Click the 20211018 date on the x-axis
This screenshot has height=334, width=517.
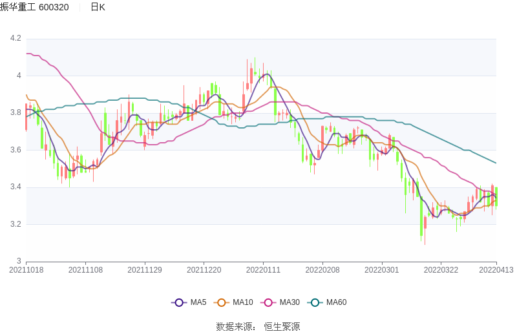(26, 270)
